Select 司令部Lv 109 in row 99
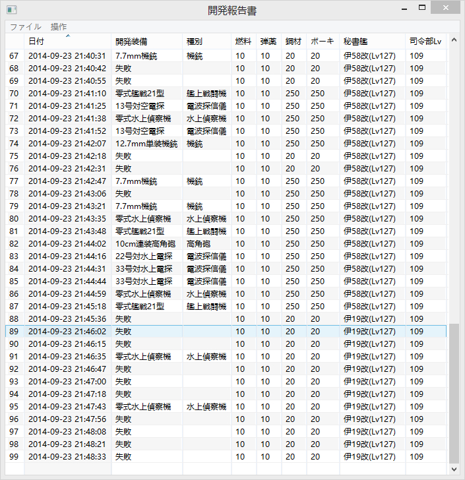Screen dimensions: 465x480 point(416,457)
